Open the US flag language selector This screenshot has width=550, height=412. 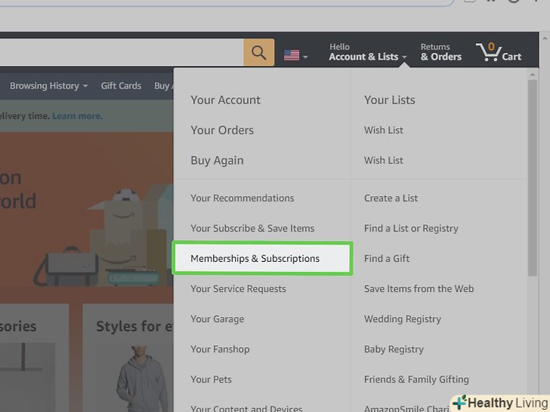tap(295, 55)
